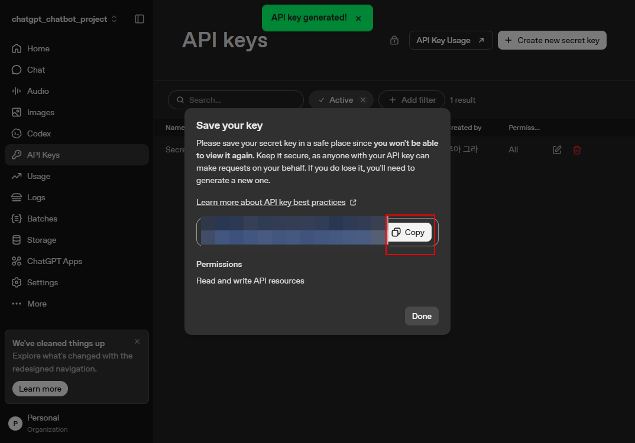Click the Batches braces icon

[x=17, y=219]
